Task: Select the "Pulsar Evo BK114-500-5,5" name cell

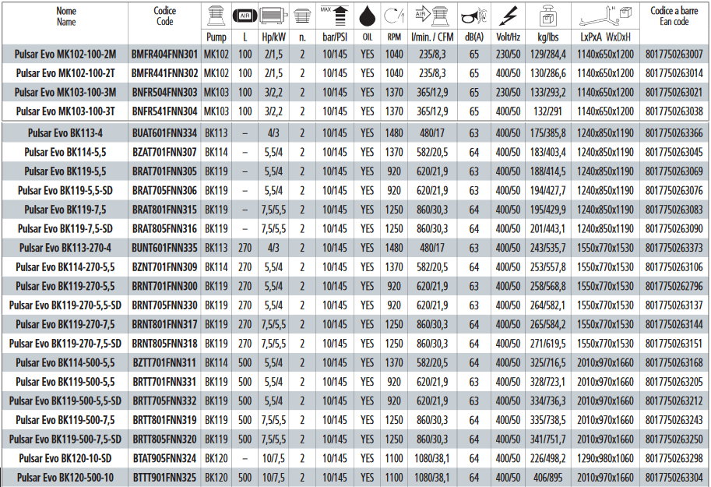Action: point(65,363)
